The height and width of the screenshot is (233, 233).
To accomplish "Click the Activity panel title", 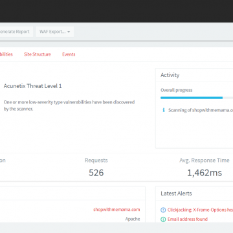I will (x=170, y=75).
